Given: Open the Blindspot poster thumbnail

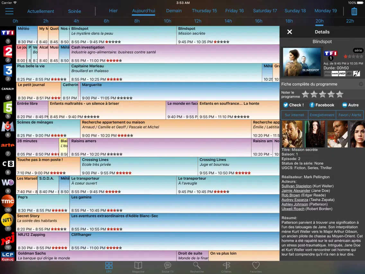Looking at the screenshot, I should click(302, 62).
